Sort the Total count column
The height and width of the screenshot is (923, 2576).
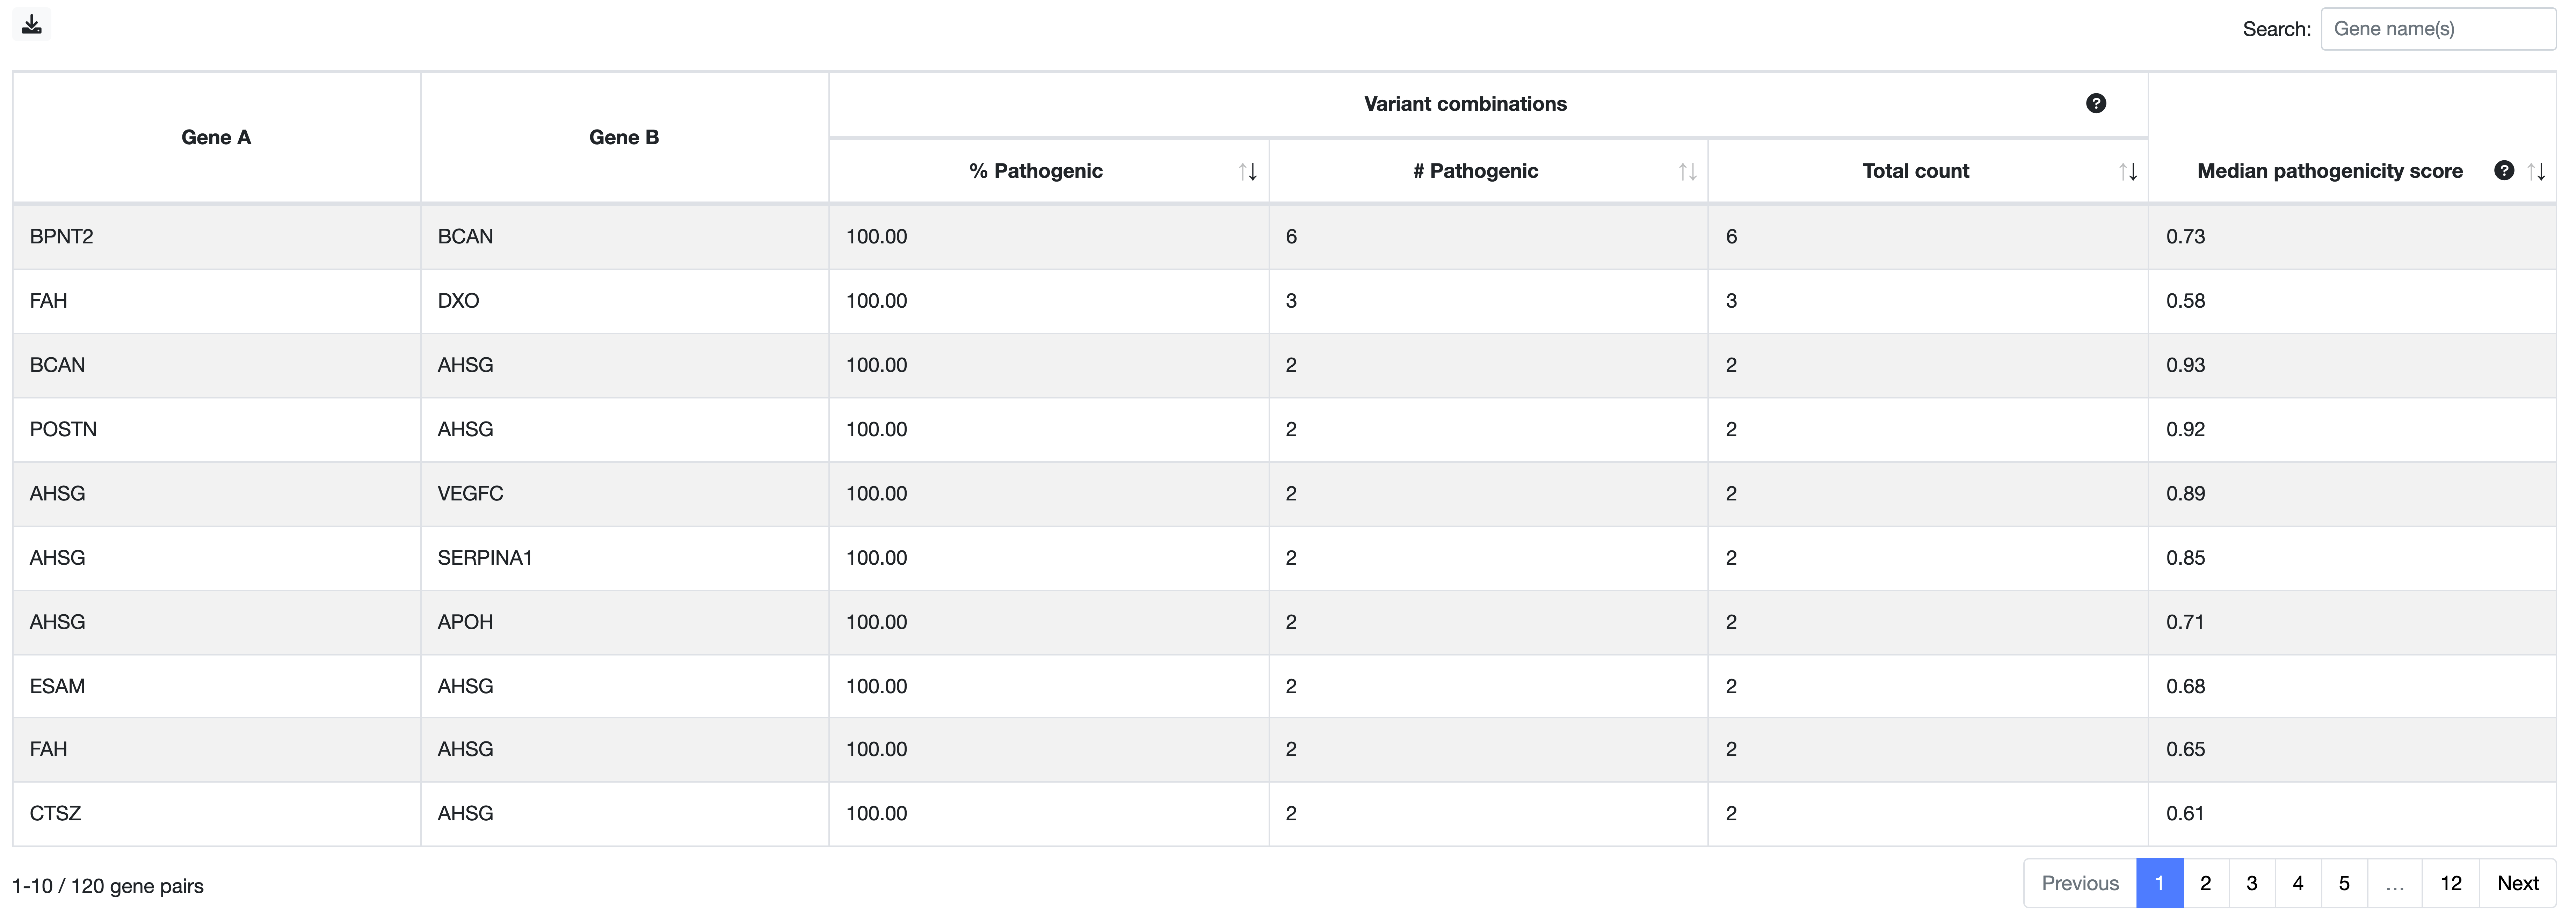[2126, 171]
